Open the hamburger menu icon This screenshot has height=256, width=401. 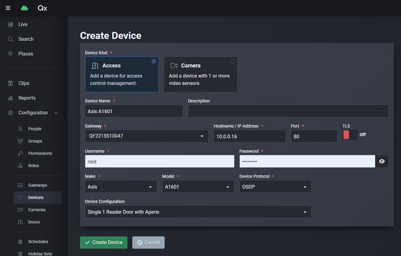tap(8, 8)
